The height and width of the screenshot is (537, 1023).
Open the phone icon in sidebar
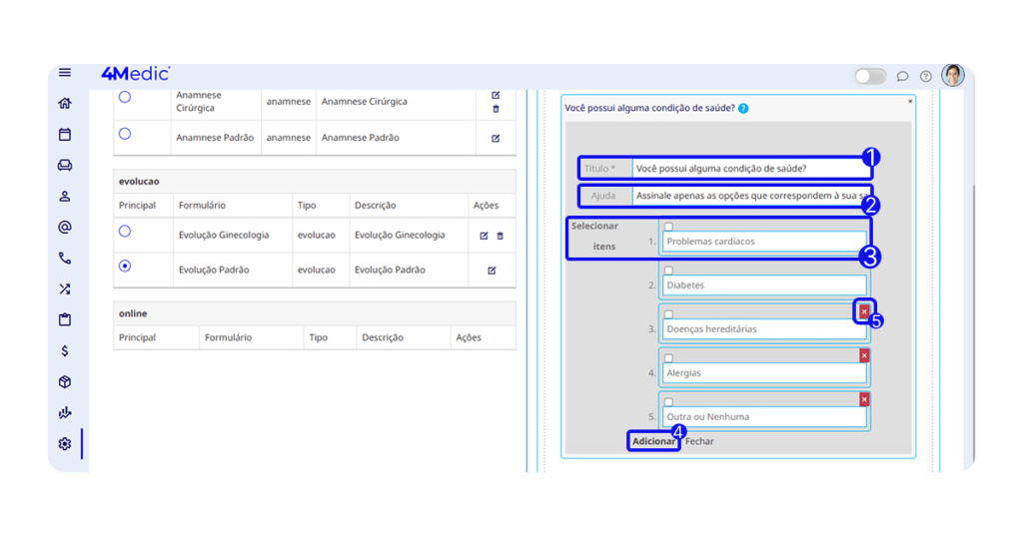click(x=65, y=259)
